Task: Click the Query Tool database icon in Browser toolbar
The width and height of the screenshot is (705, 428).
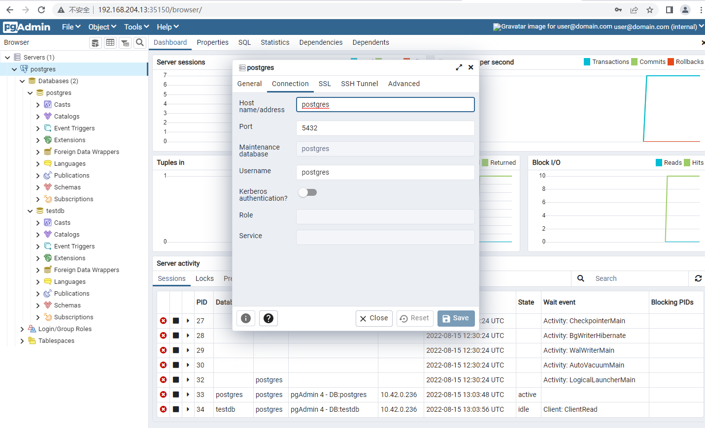Action: tap(96, 43)
